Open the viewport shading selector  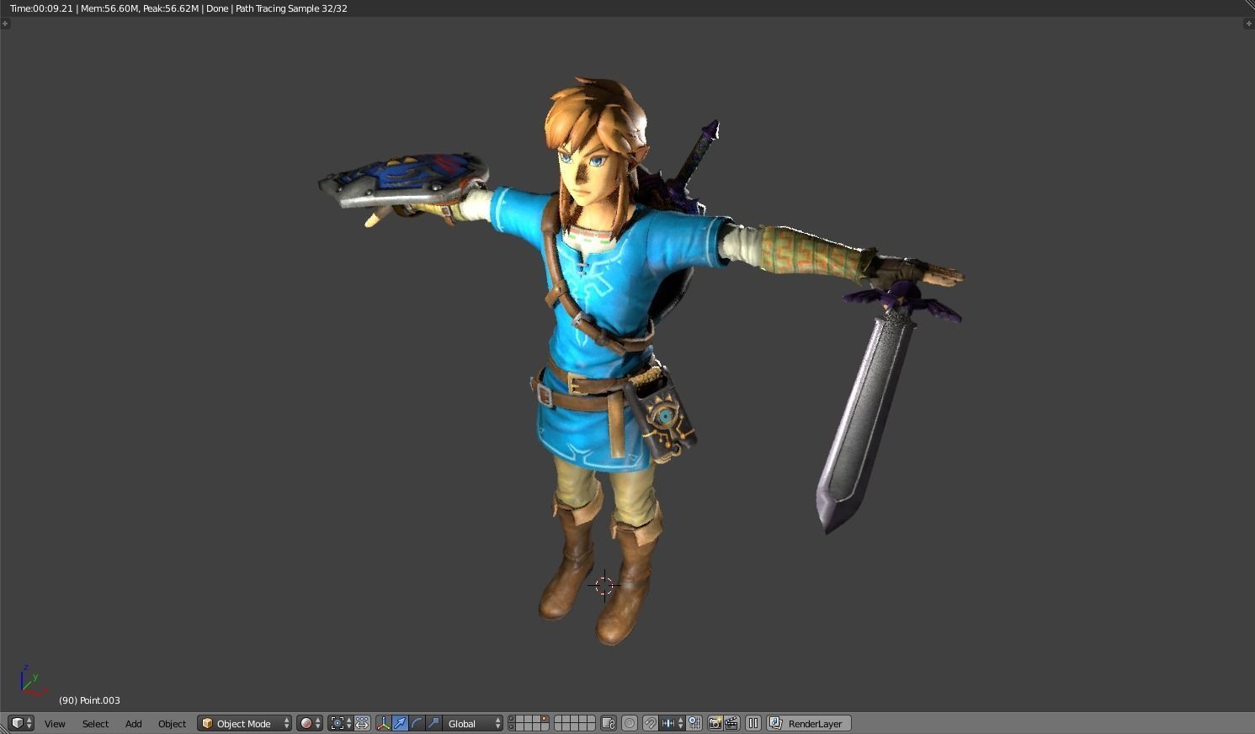point(310,723)
